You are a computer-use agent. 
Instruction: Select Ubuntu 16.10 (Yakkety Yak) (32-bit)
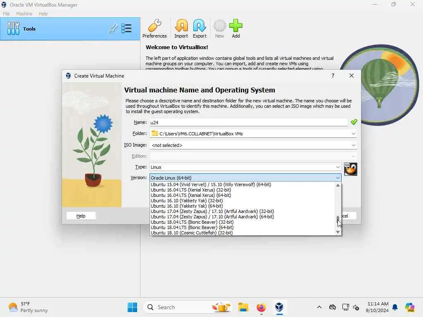tap(242, 201)
